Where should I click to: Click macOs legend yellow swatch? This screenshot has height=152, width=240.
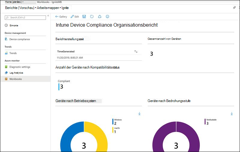click(x=113, y=130)
